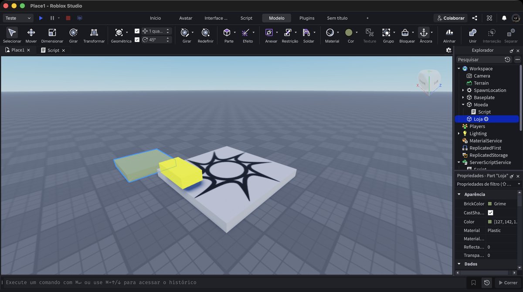523x292 pixels.
Task: Click the Cor color swatch circle
Action: (349, 33)
